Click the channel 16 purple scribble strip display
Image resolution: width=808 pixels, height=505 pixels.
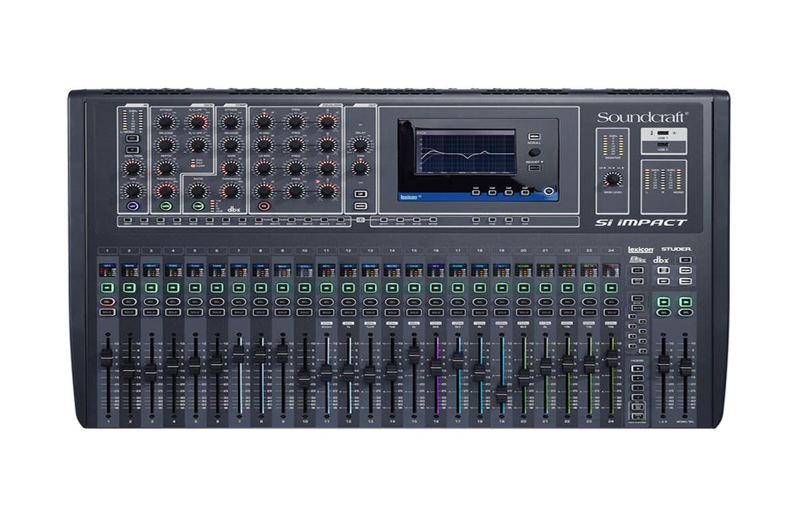436,271
